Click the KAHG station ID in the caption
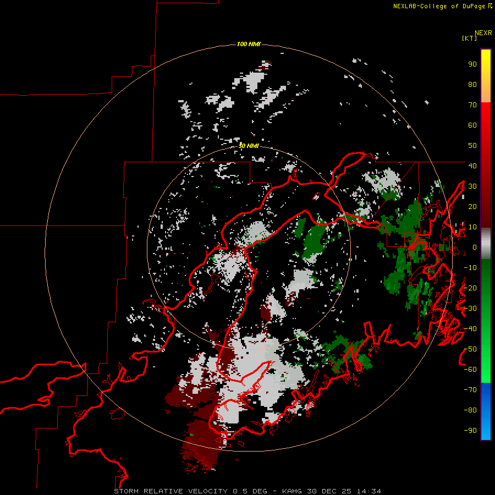 pyautogui.click(x=291, y=491)
